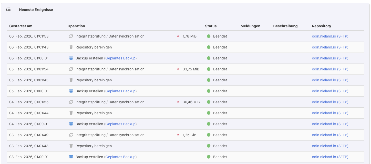Open odin.nieland.io link for 03. Feb 01:00:01

[x=330, y=157]
